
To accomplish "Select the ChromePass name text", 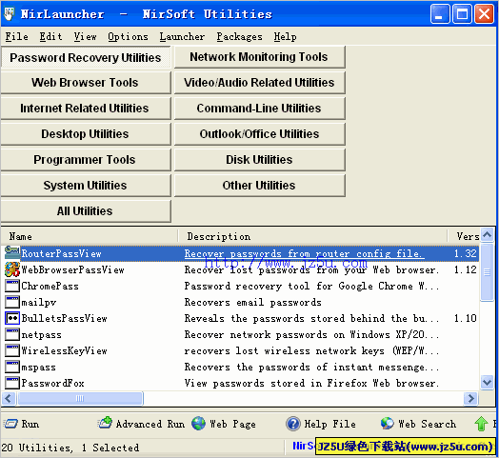I will tap(50, 286).
